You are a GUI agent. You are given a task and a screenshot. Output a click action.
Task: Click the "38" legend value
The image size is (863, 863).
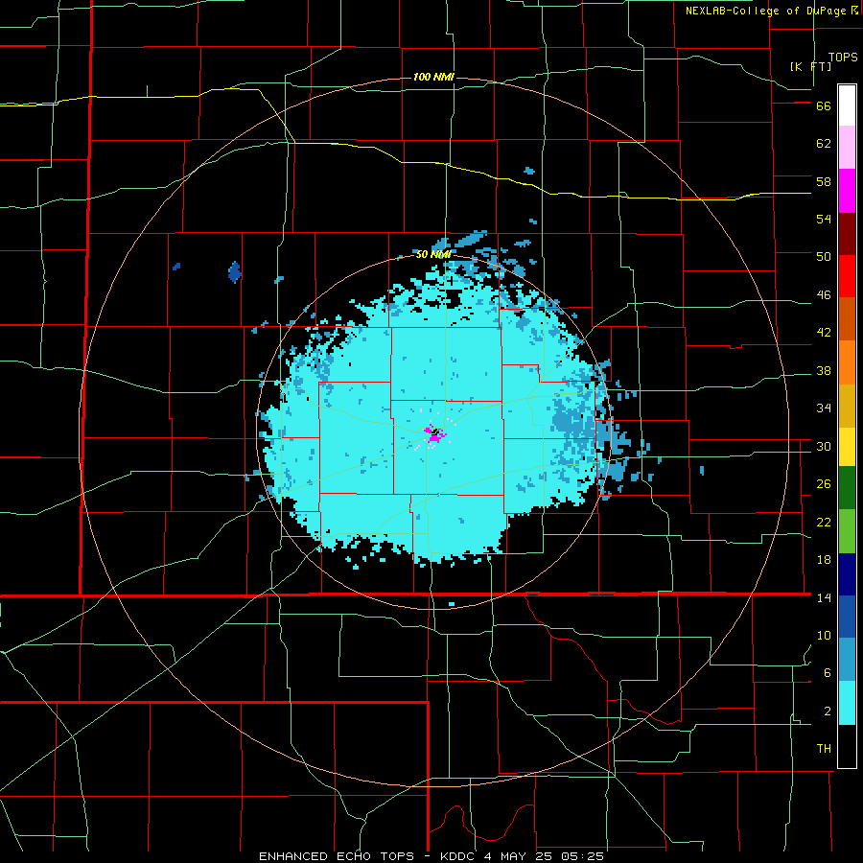tap(824, 370)
